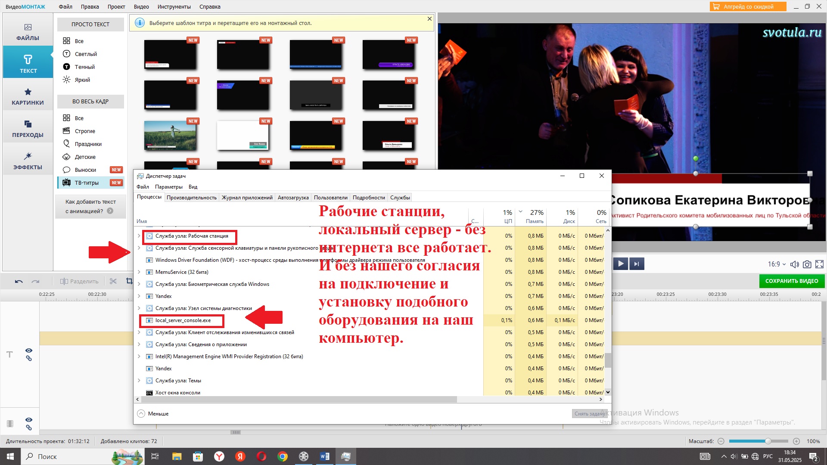Click the СОХРАНИТЬ ВИДЕО button
Screen dimensions: 827x465
[x=792, y=281]
